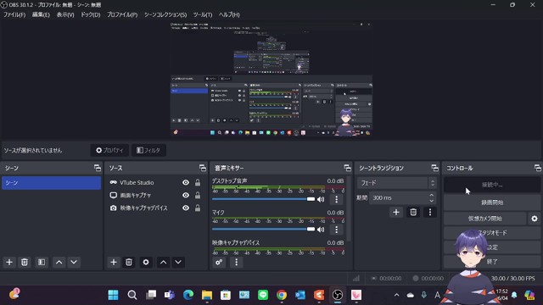Delete the selected source with trash icon
Viewport: 543px width, 305px height.
point(129,262)
